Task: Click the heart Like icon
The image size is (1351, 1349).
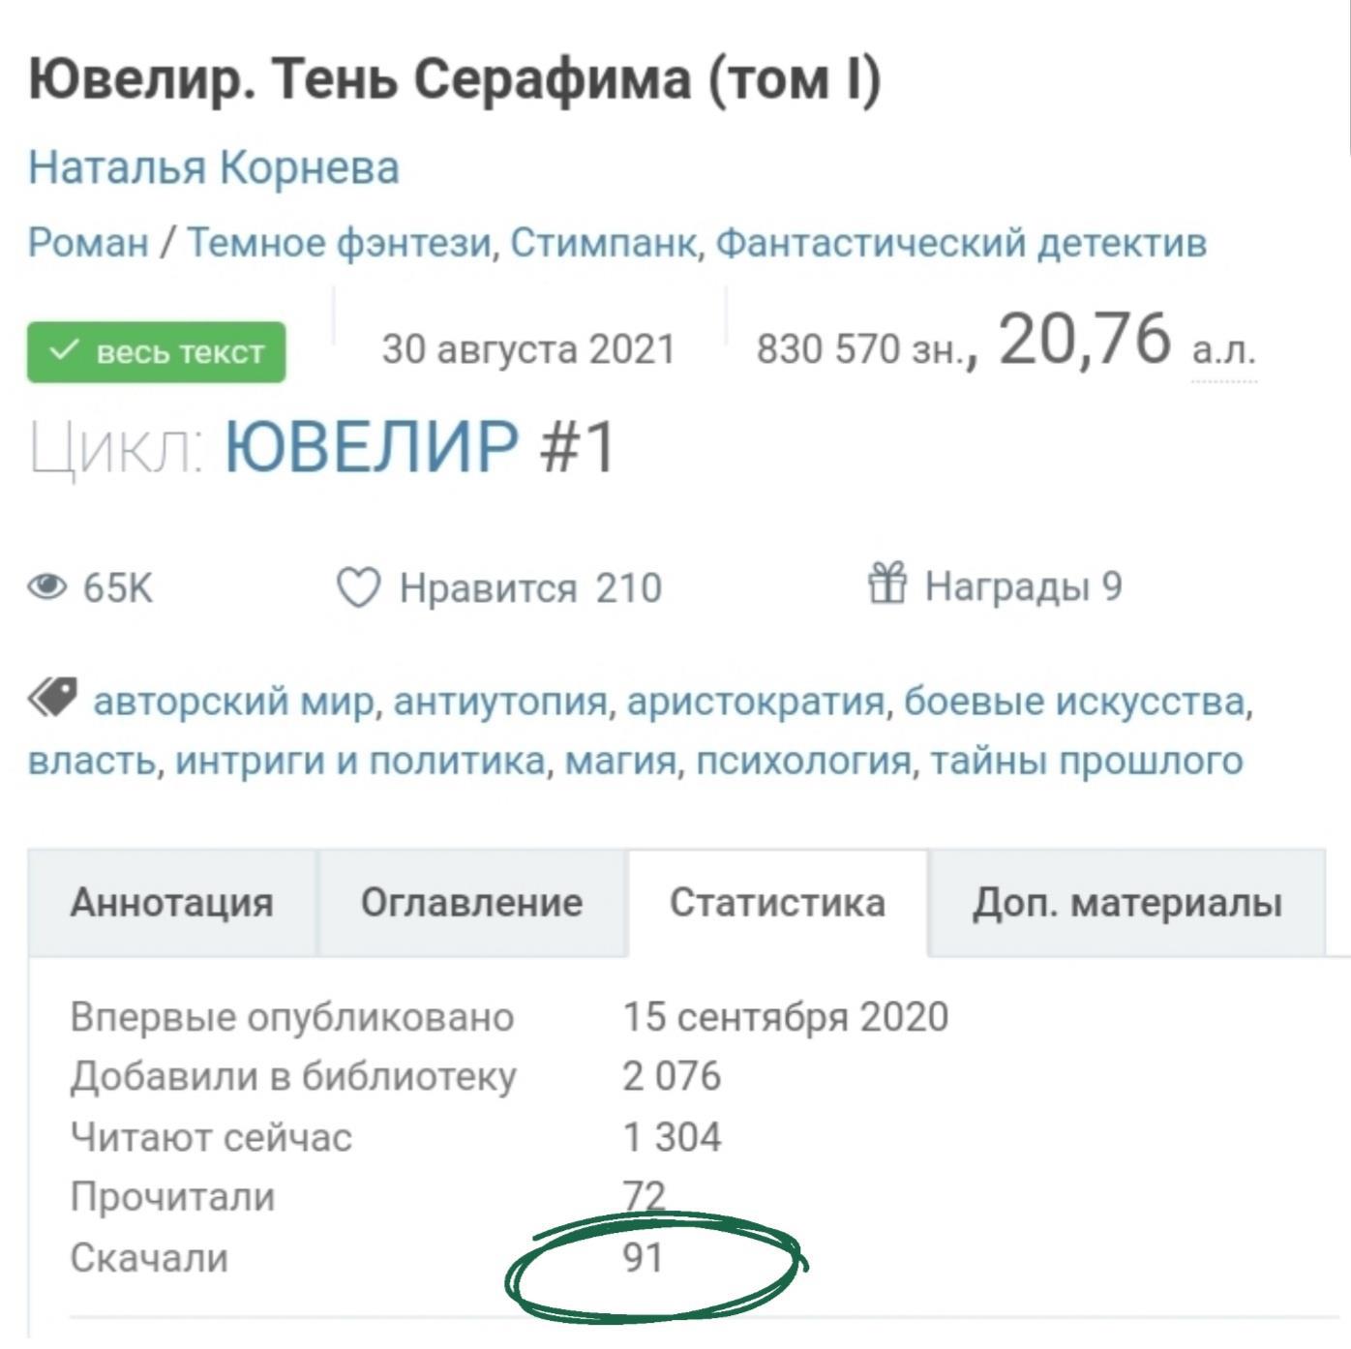Action: pyautogui.click(x=358, y=587)
